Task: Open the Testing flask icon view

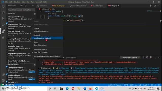Action: [3, 37]
